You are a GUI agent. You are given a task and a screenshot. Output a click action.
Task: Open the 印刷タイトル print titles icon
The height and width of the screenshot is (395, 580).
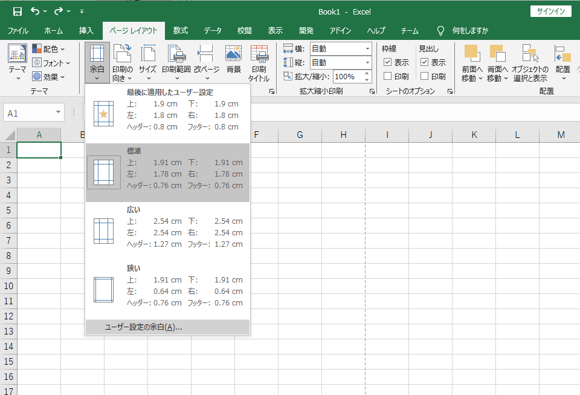(259, 53)
